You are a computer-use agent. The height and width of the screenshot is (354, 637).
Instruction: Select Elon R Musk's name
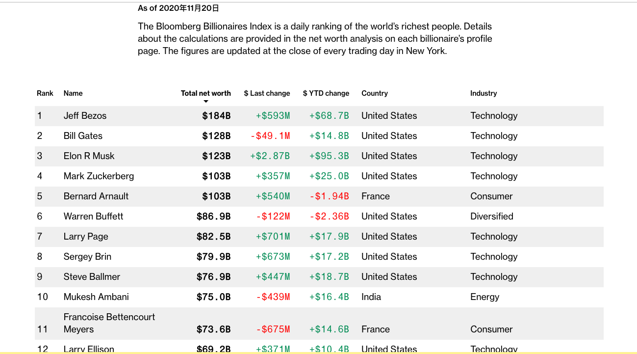(x=89, y=156)
